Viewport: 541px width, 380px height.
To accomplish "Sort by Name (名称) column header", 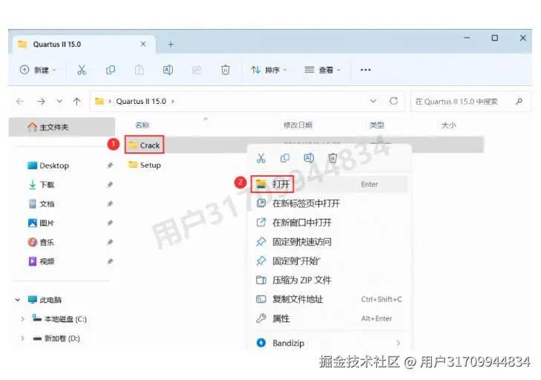I will tap(142, 125).
